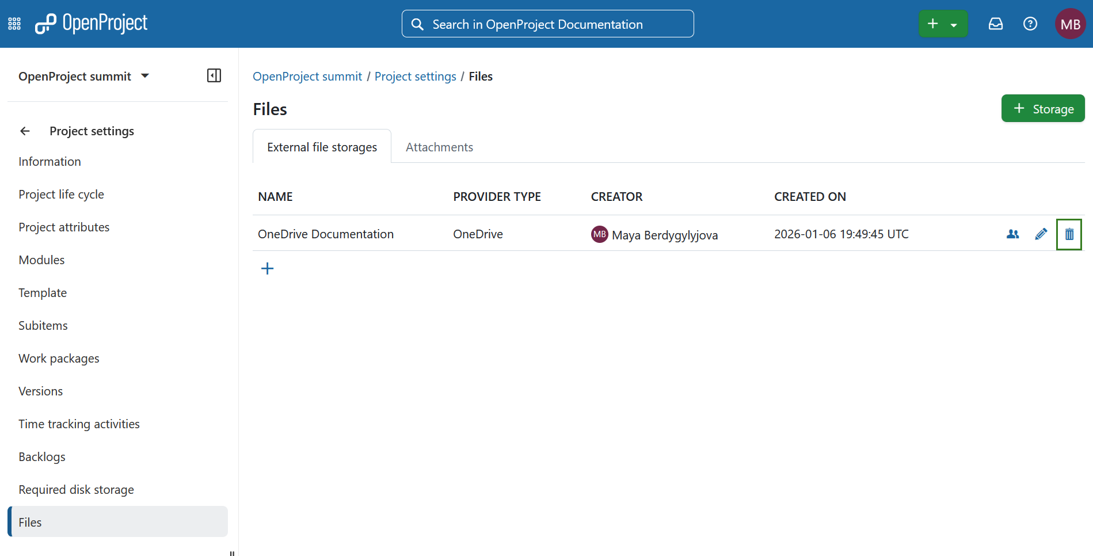The width and height of the screenshot is (1093, 556).
Task: Collapse the project sidebar panel
Action: 214,75
